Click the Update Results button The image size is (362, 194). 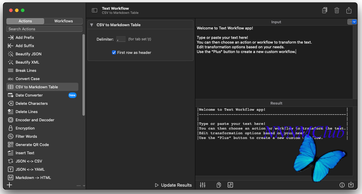[173, 185]
